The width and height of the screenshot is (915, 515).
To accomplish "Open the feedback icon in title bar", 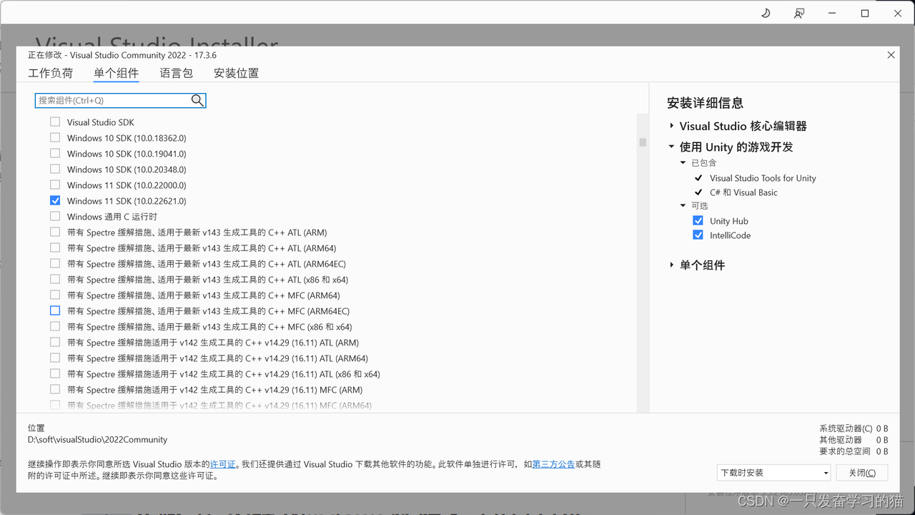I will tap(799, 13).
